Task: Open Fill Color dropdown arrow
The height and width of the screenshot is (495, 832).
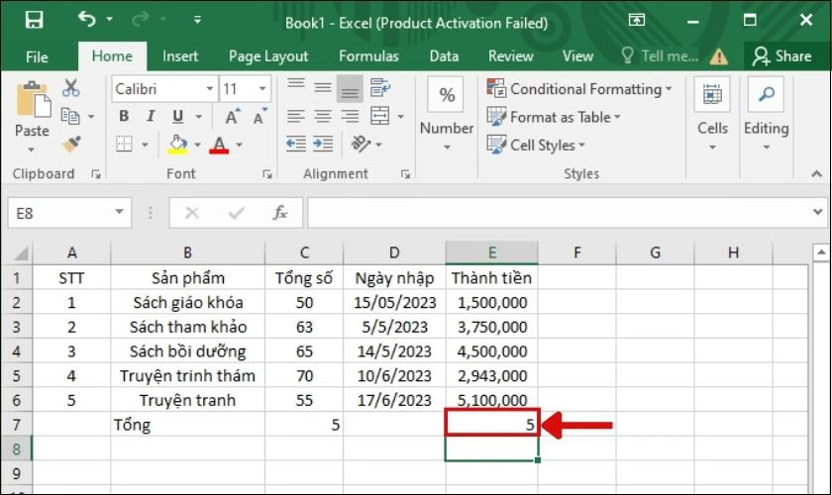Action: click(x=197, y=145)
